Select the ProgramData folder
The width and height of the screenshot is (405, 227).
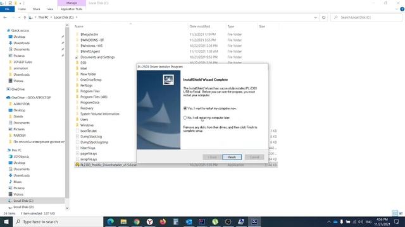click(90, 102)
